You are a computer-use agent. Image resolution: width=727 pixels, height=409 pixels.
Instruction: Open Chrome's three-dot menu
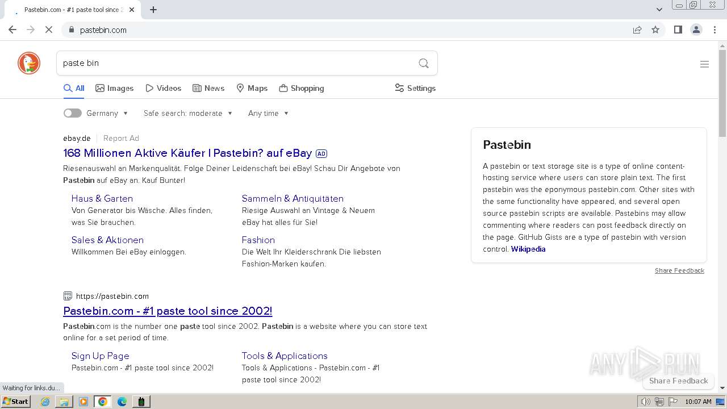pos(715,30)
